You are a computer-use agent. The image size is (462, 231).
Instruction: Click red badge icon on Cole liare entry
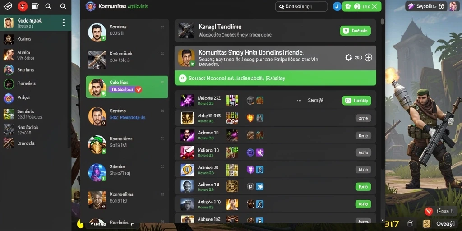click(139, 90)
